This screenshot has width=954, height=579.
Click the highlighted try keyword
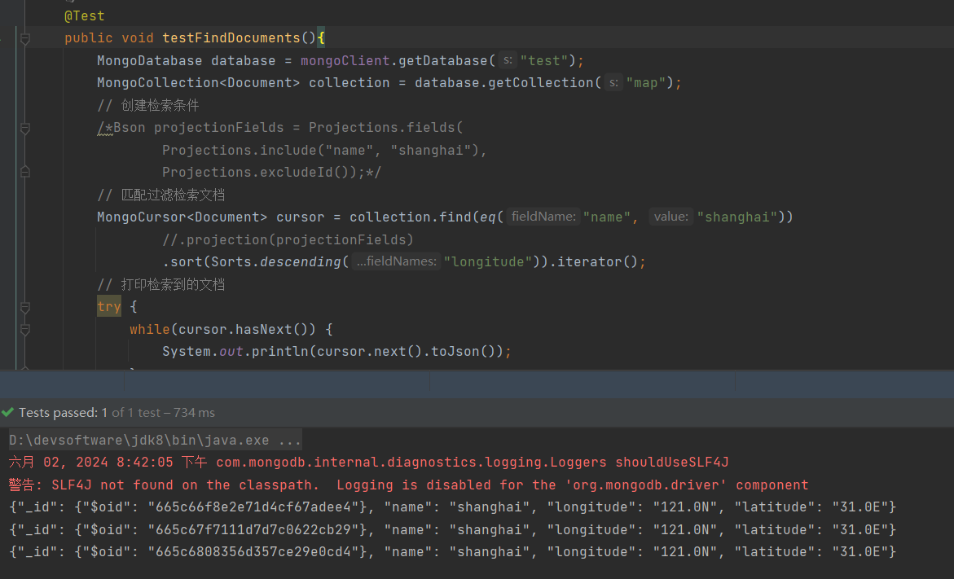(109, 306)
